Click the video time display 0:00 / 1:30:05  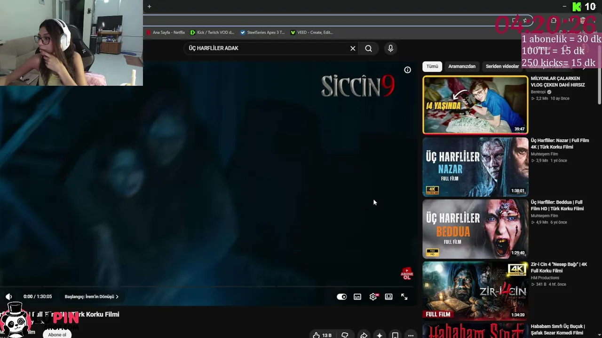tap(38, 297)
